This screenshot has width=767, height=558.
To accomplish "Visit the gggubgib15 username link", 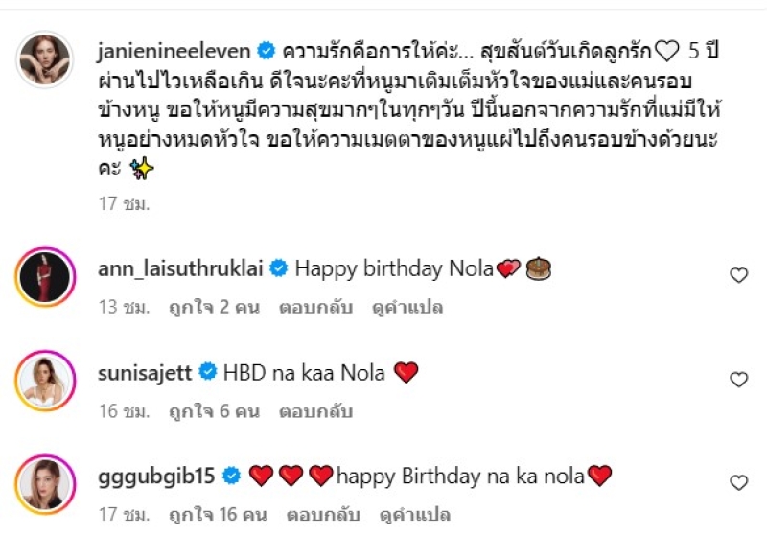I will click(156, 476).
